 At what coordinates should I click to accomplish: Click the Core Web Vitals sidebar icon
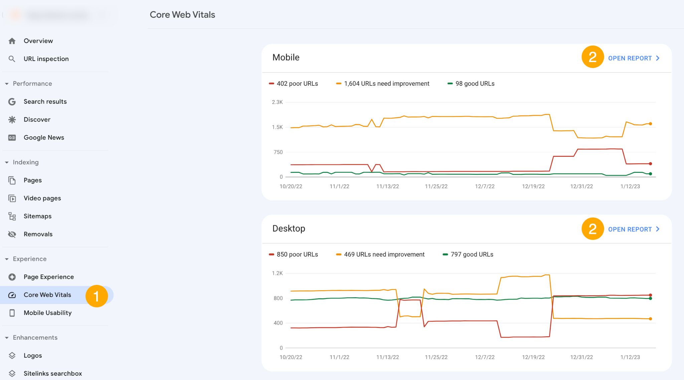(13, 294)
